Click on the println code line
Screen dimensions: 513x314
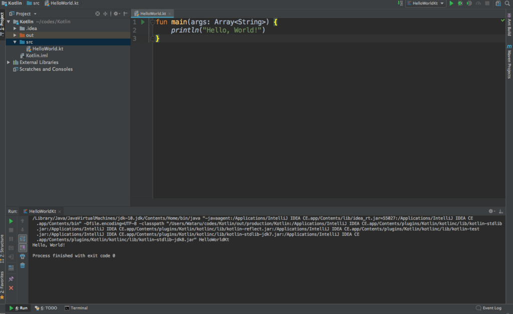217,30
